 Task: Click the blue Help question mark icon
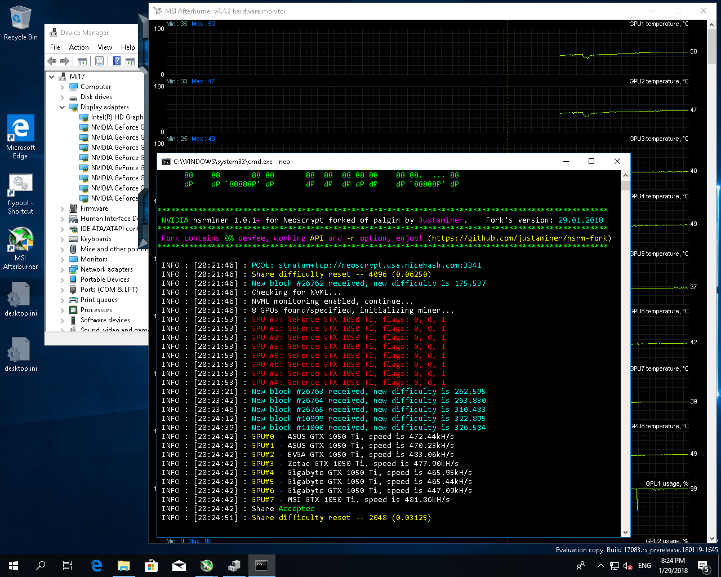click(x=117, y=61)
